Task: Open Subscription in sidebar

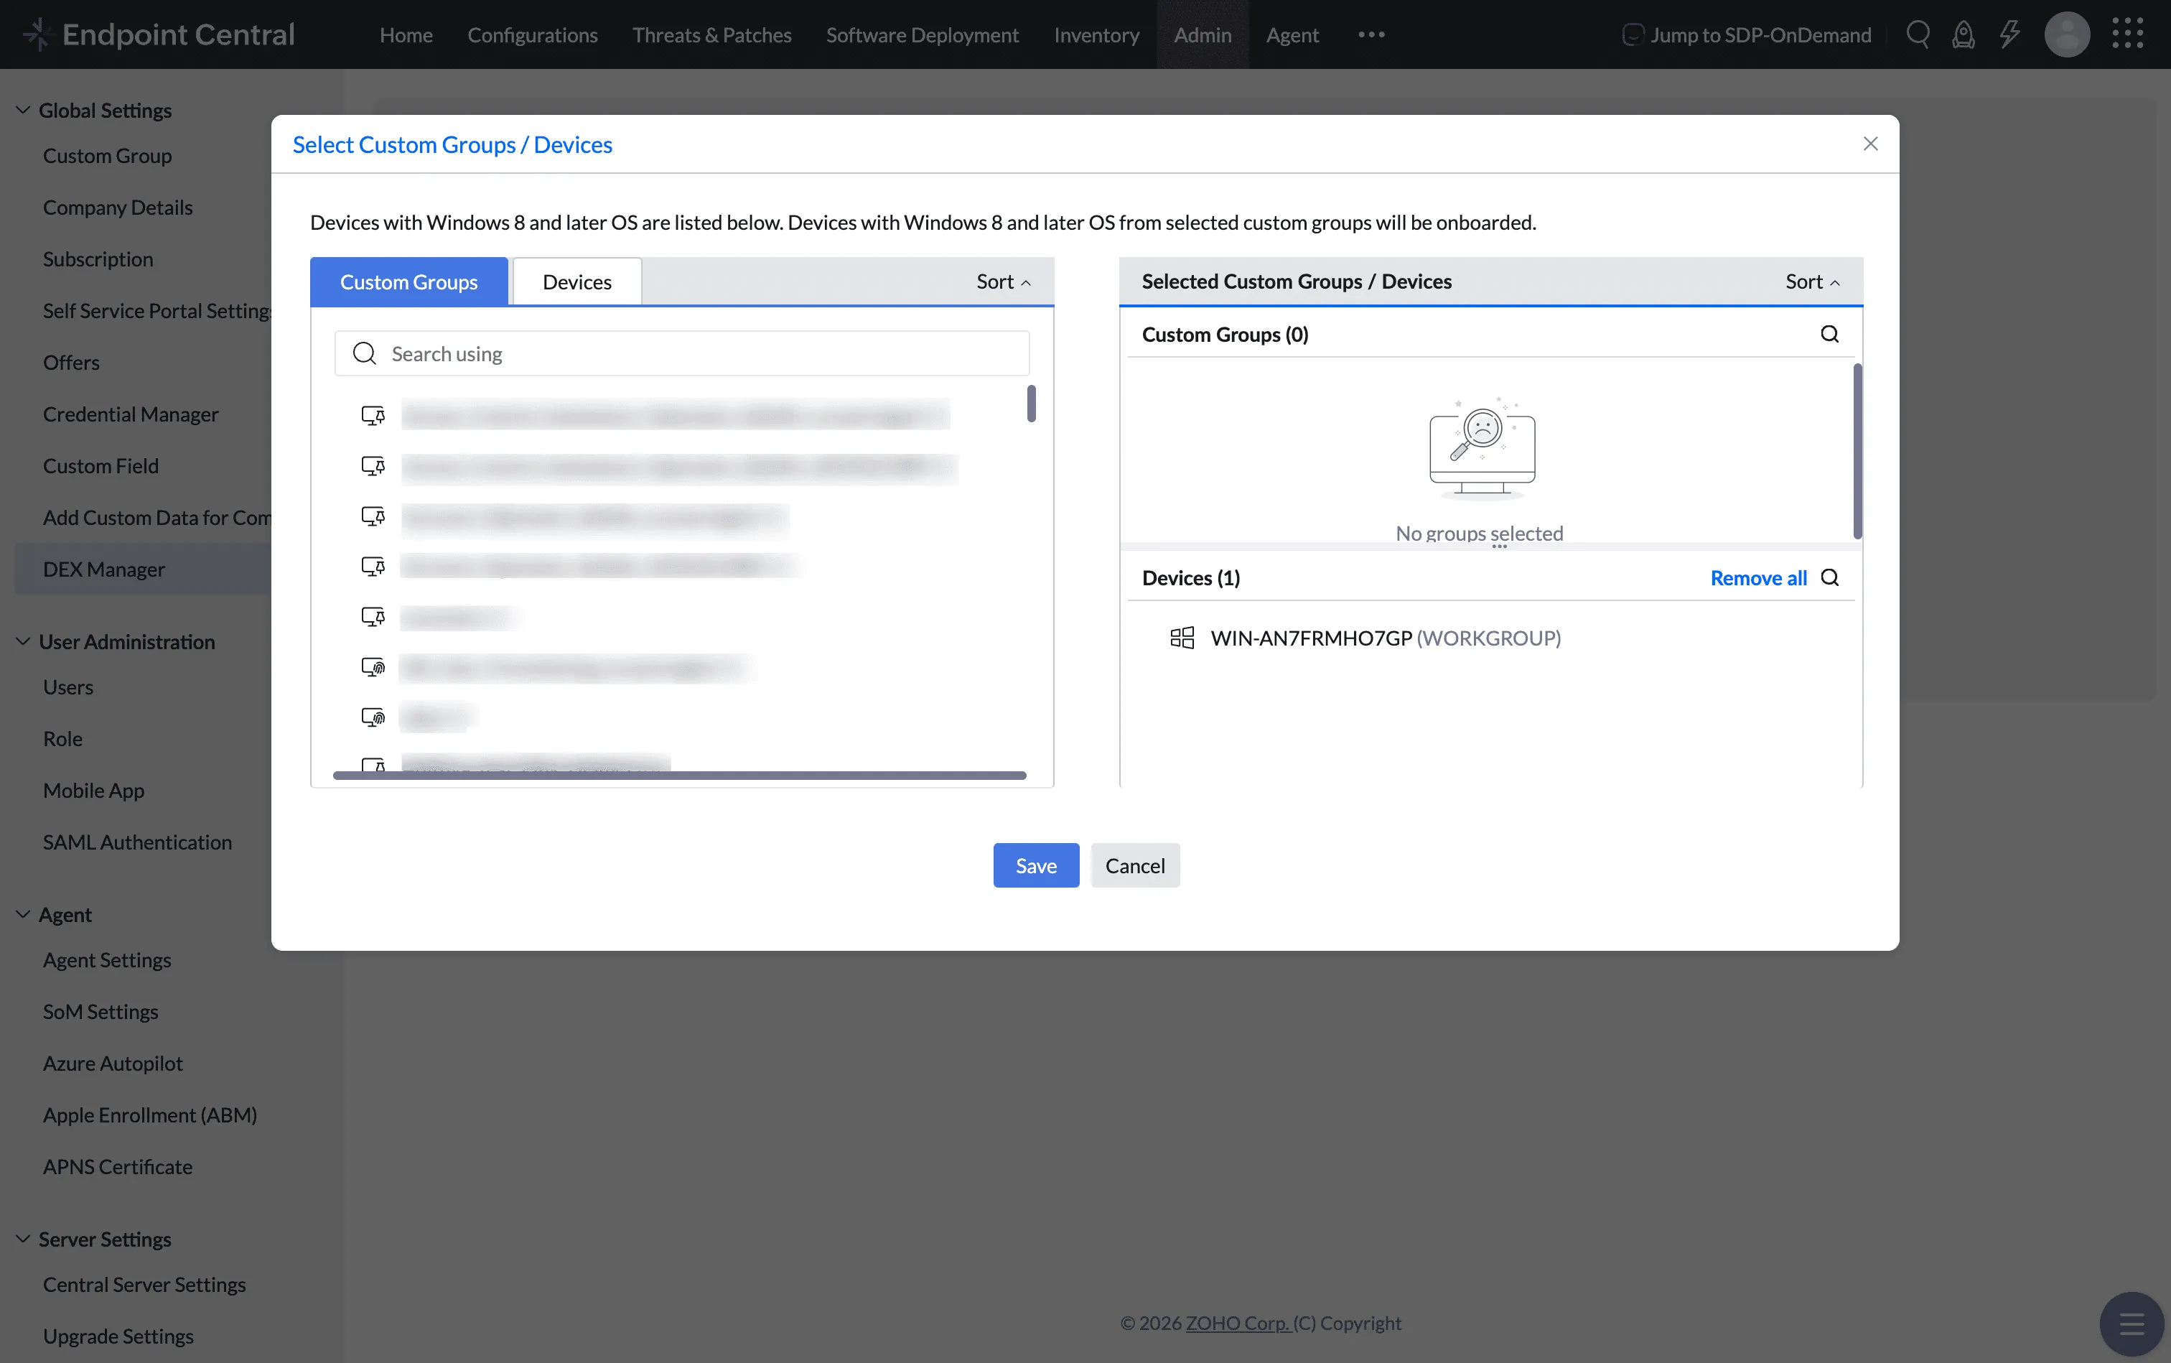Action: (98, 260)
